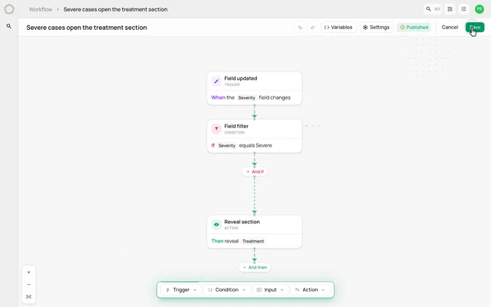Undo the last workflow change

[300, 28]
